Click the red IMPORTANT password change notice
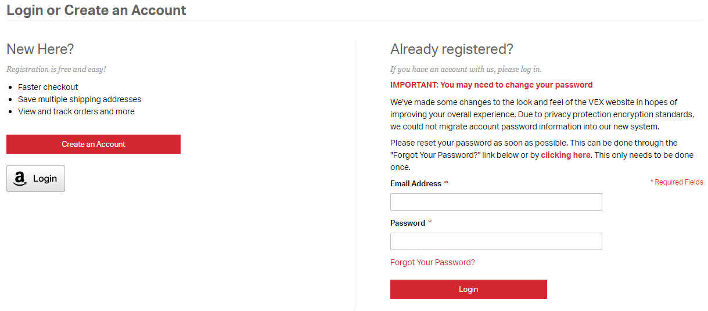The image size is (708, 311). click(491, 85)
